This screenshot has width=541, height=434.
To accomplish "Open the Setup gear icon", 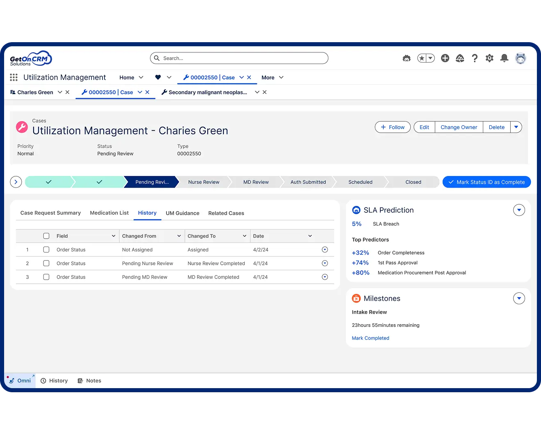I will [489, 59].
